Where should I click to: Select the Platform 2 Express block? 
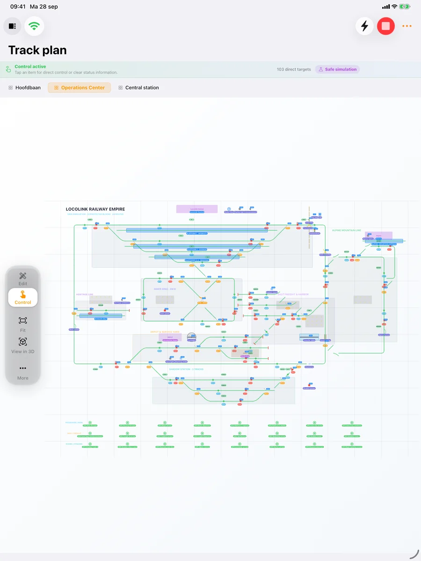click(x=197, y=246)
